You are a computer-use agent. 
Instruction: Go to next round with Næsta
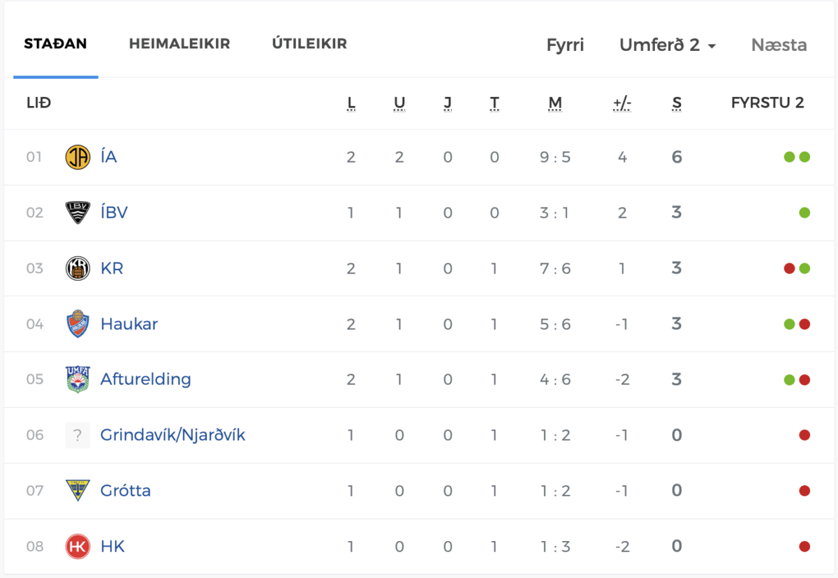point(779,45)
